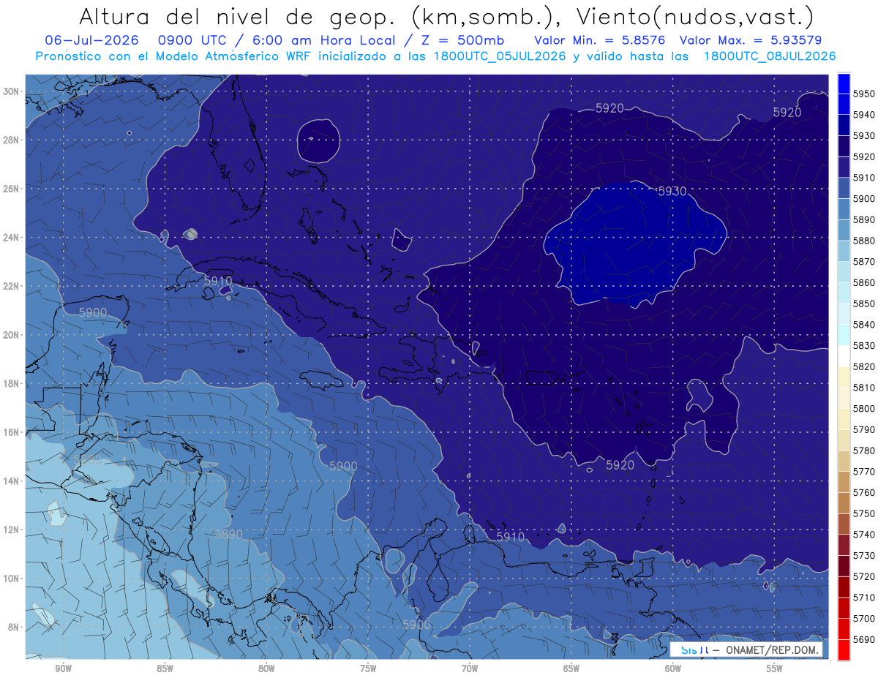Image resolution: width=878 pixels, height=678 pixels.
Task: Click the 5910 contour label near Venezuela coast
Action: [x=511, y=537]
